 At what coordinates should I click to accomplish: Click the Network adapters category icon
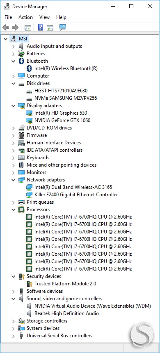[21, 180]
